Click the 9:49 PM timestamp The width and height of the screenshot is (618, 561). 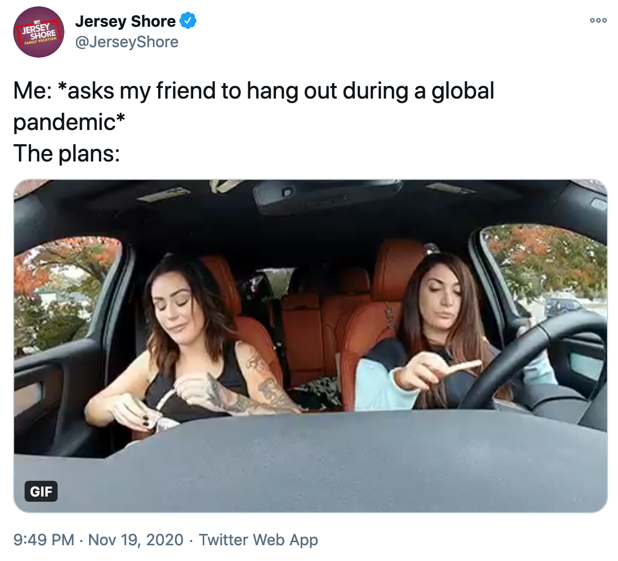(x=44, y=540)
